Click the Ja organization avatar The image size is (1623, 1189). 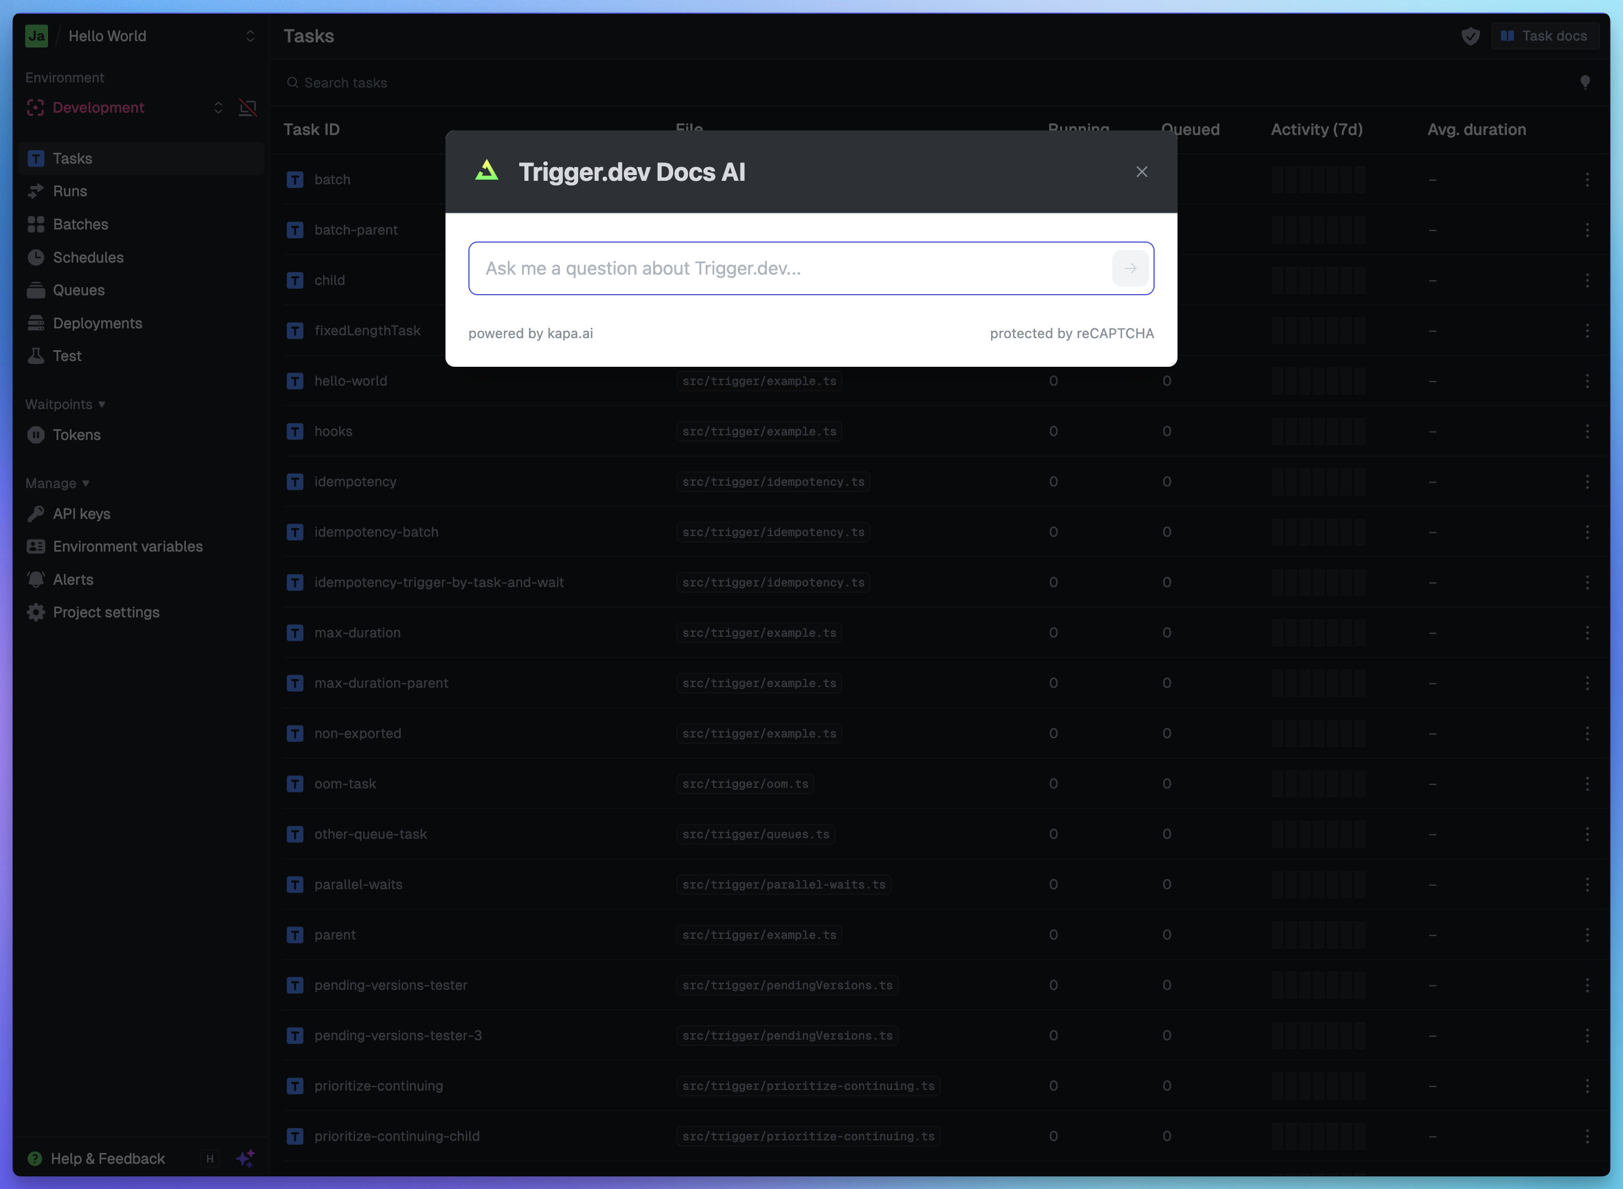(x=37, y=36)
